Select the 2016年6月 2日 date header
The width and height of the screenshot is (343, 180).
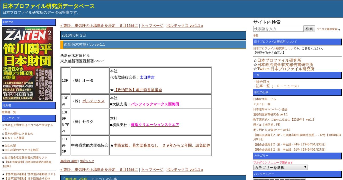[x=153, y=35]
